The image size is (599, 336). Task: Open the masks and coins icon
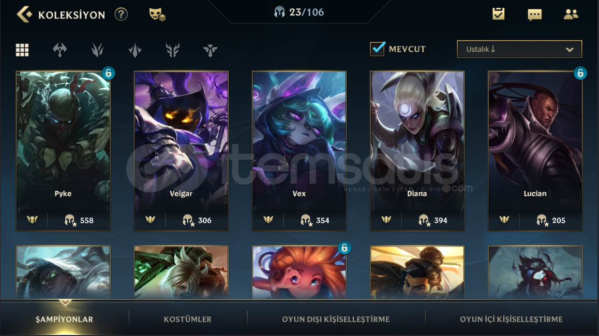[157, 14]
